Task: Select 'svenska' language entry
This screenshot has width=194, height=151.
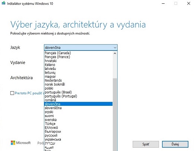Action: pos(78,120)
